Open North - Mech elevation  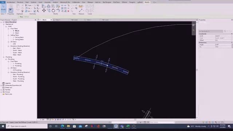[17, 51]
